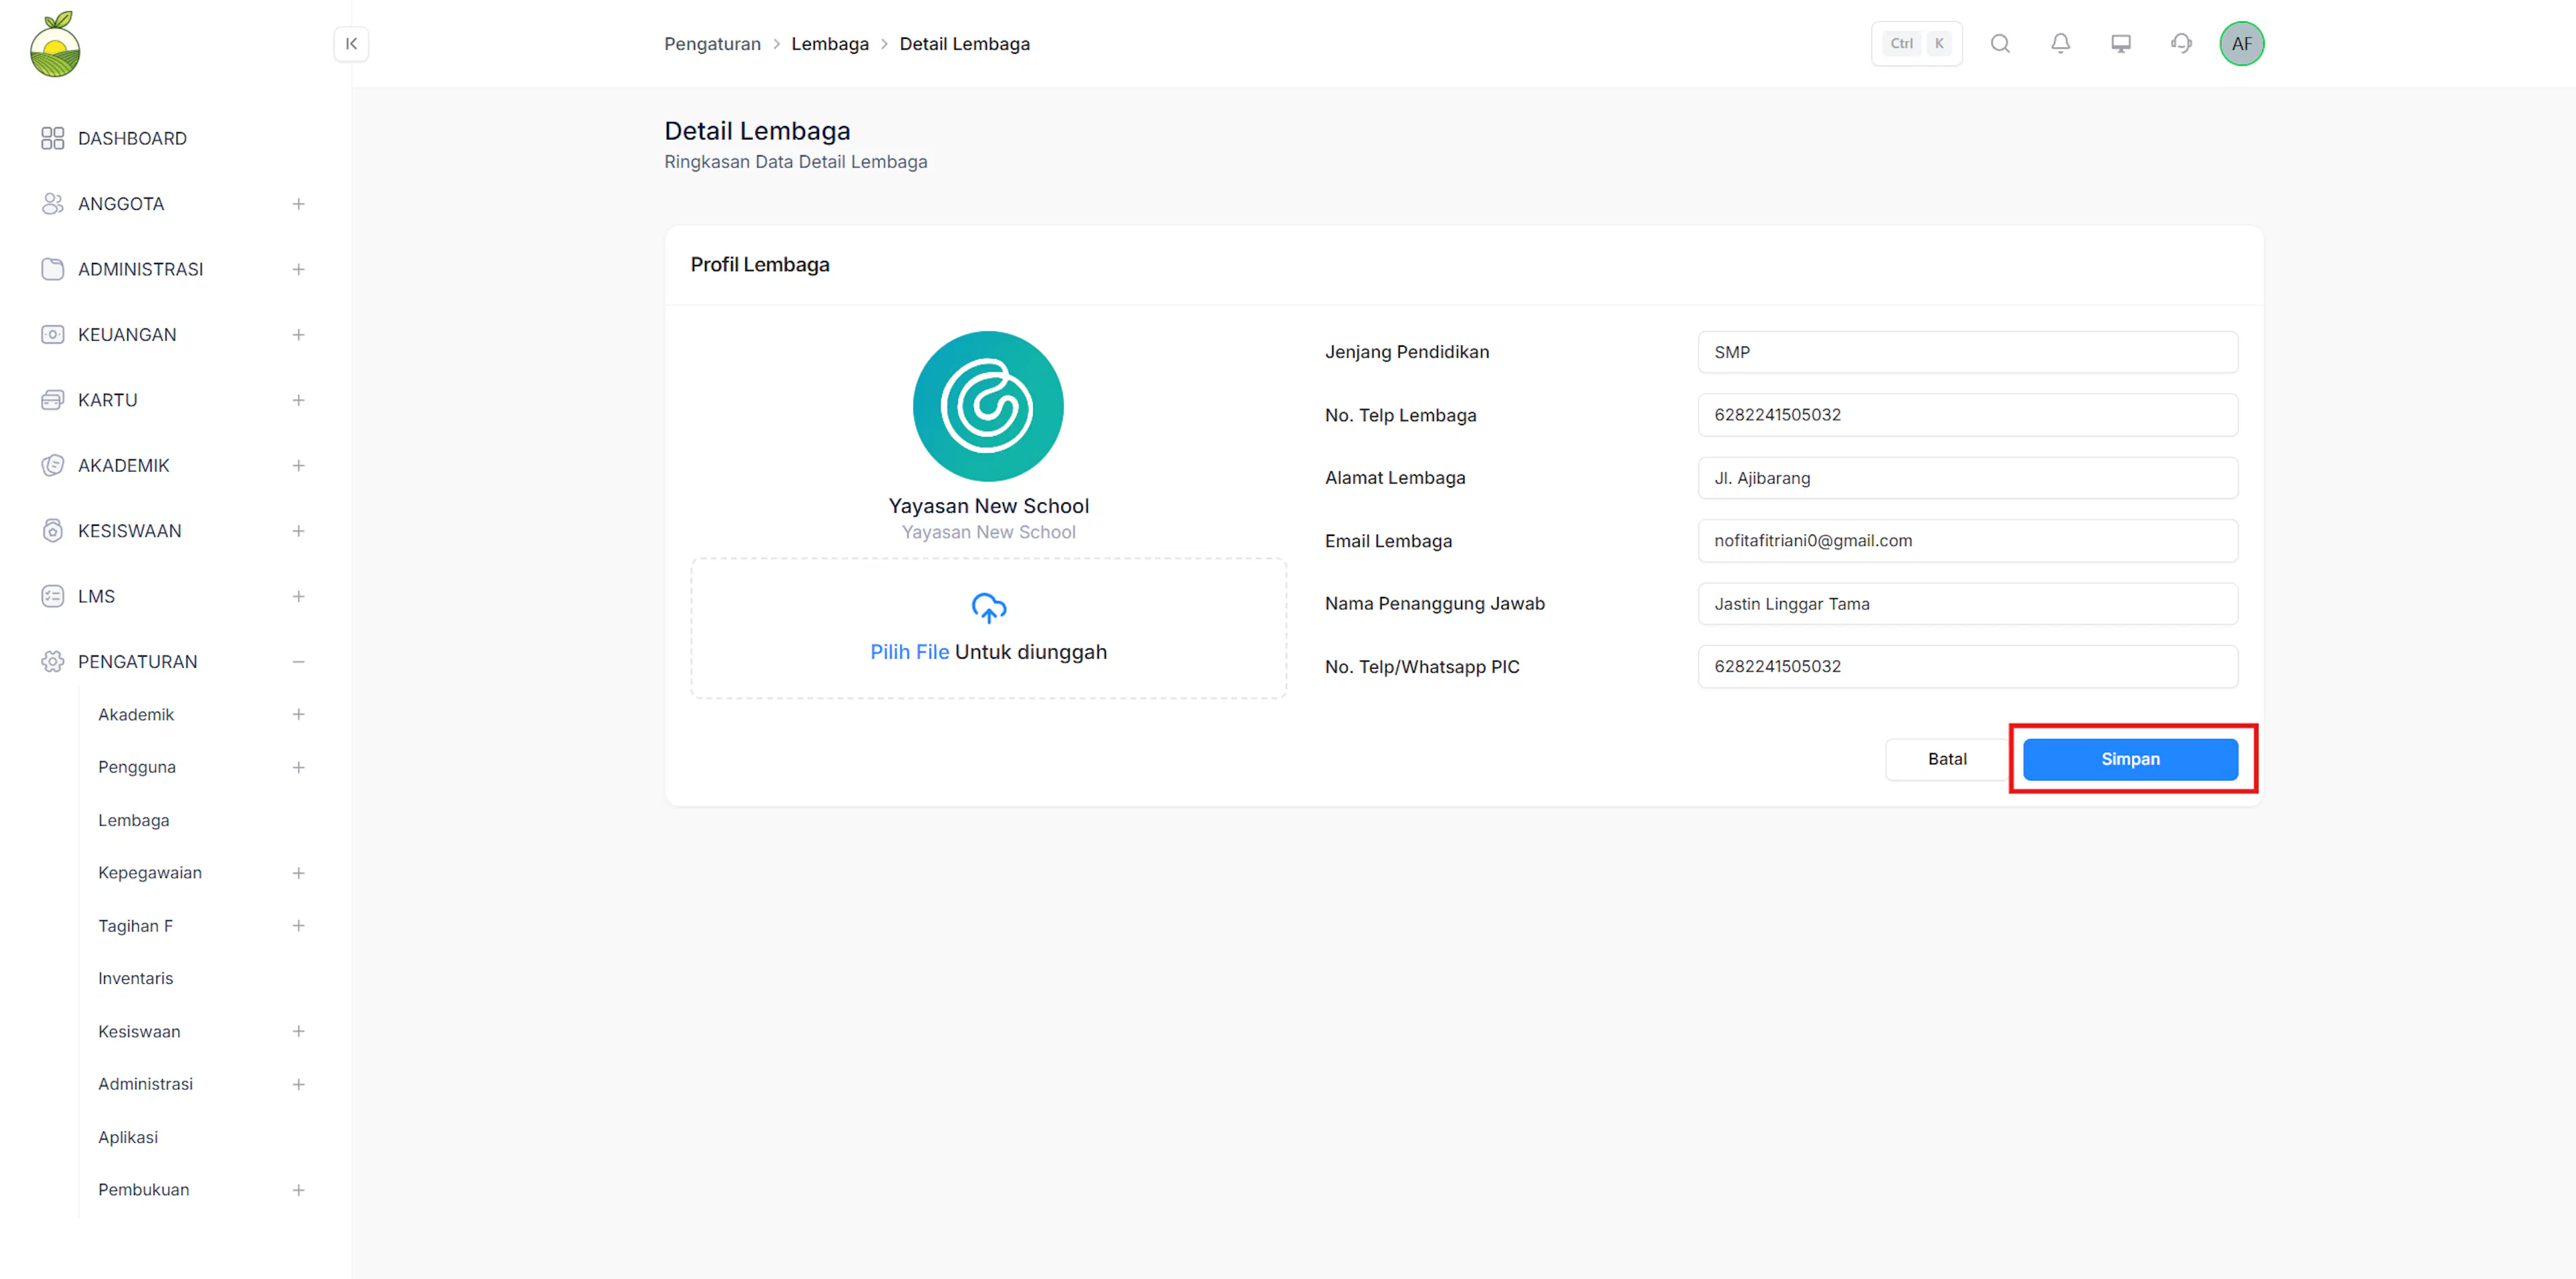The width and height of the screenshot is (2576, 1279).
Task: Expand the Administrasi submenu plus
Action: coord(298,1084)
